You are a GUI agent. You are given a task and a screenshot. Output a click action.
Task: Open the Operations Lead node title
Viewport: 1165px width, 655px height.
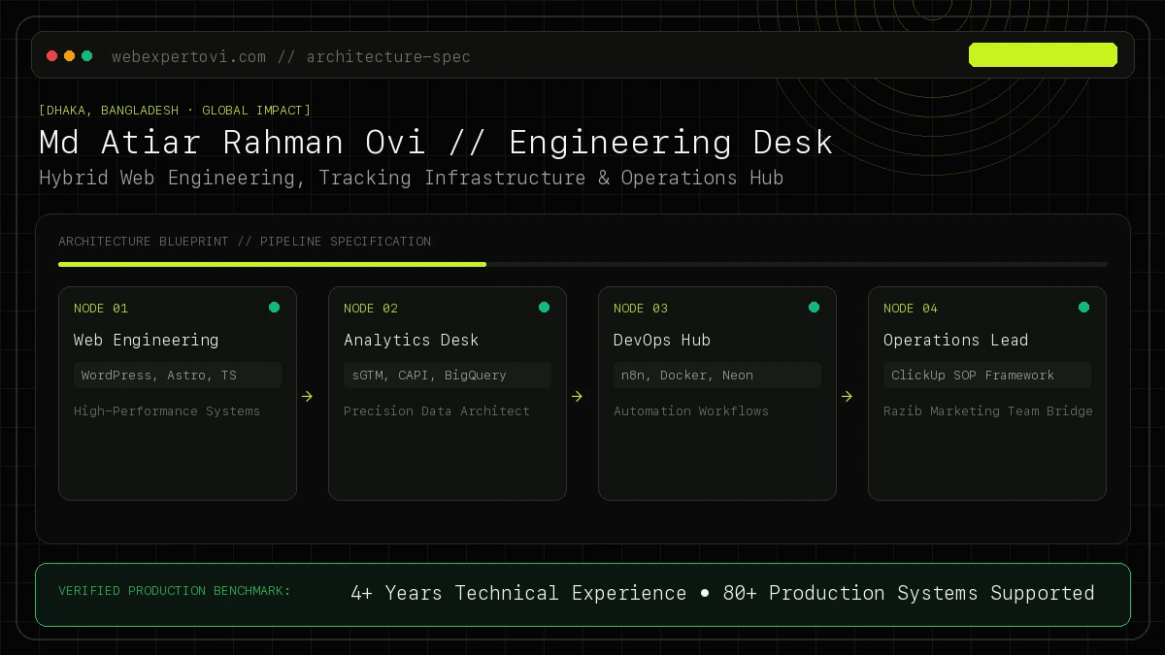click(955, 341)
